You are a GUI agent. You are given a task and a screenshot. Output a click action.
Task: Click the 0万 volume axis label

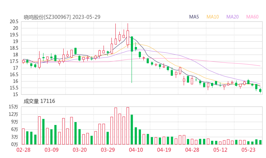click(15, 144)
